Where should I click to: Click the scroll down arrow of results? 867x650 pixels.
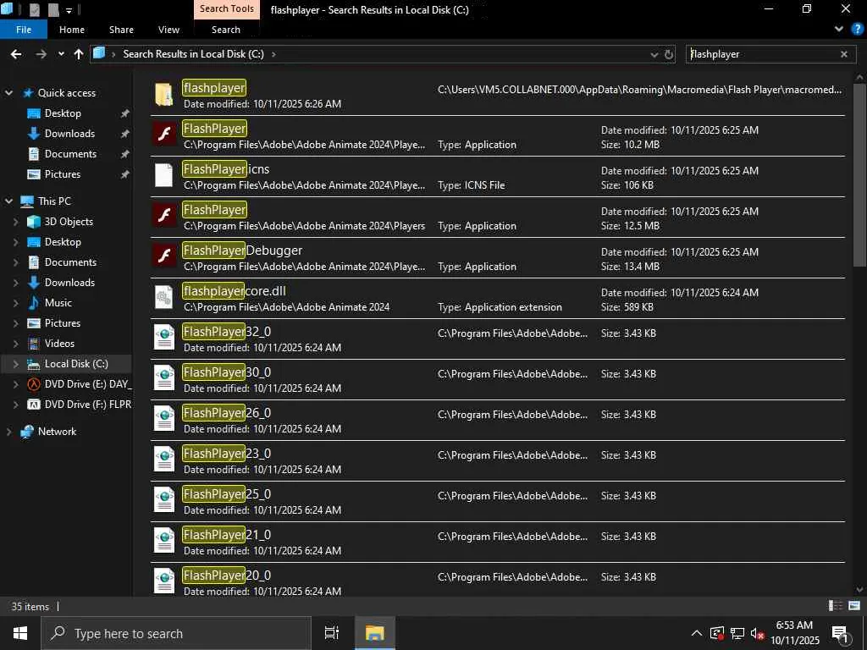click(859, 590)
